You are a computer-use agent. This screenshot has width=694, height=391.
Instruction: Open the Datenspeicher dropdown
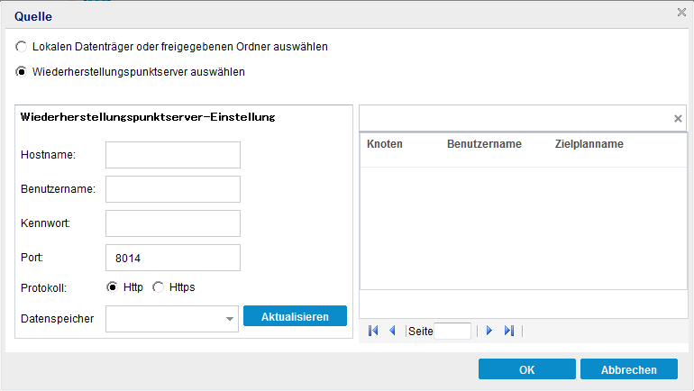point(230,318)
